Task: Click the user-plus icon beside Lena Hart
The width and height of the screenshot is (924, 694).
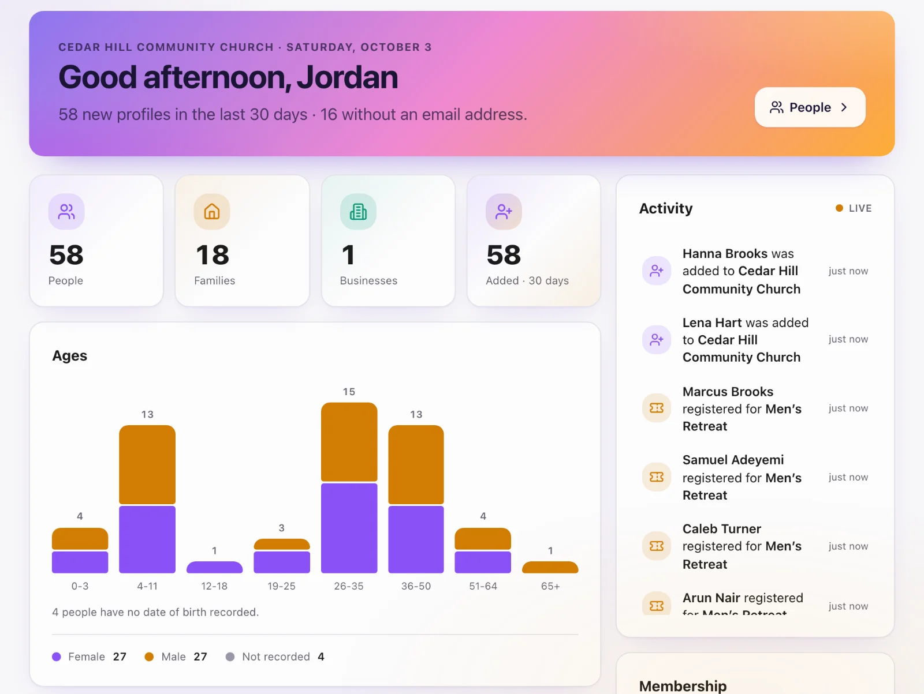Action: click(657, 339)
